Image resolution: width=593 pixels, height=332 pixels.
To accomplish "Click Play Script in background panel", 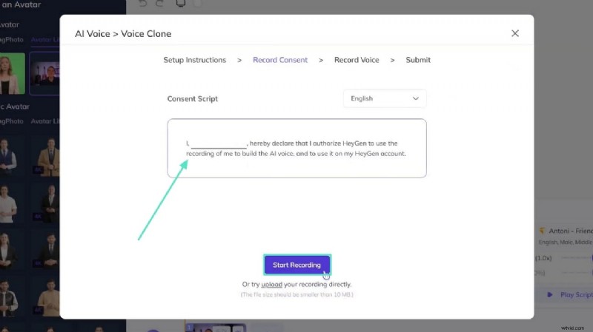I will pyautogui.click(x=569, y=294).
